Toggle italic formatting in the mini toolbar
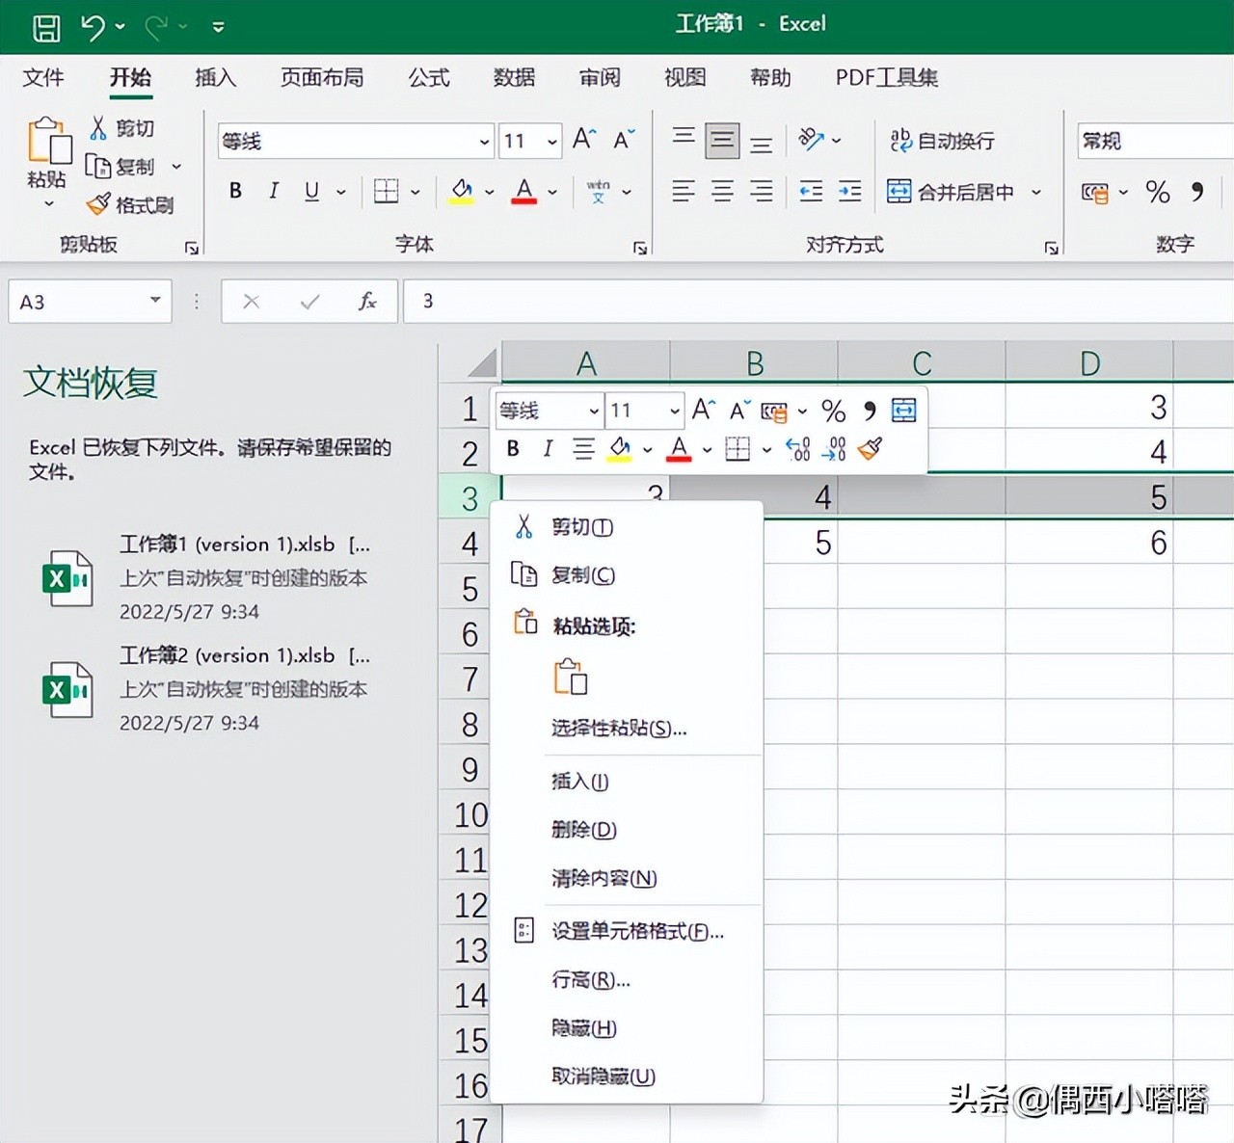The width and height of the screenshot is (1234, 1143). (x=547, y=448)
